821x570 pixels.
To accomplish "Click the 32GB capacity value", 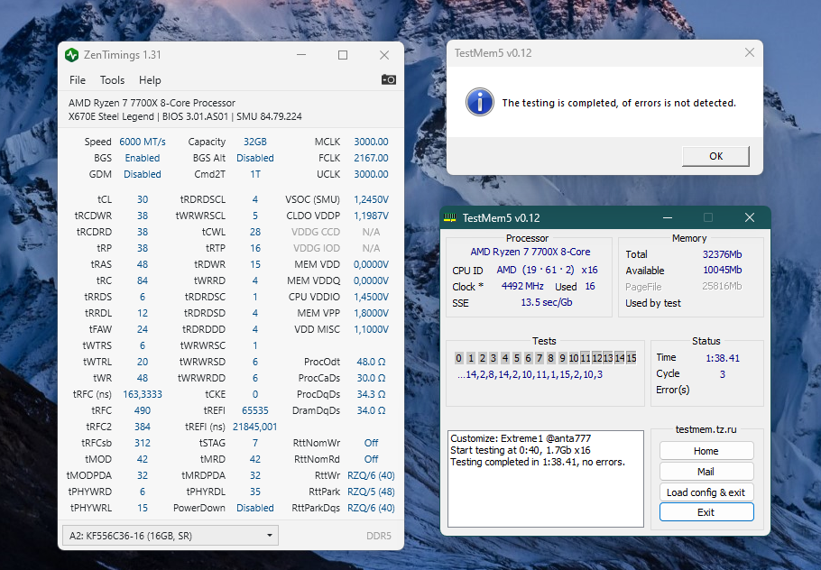I will click(255, 142).
